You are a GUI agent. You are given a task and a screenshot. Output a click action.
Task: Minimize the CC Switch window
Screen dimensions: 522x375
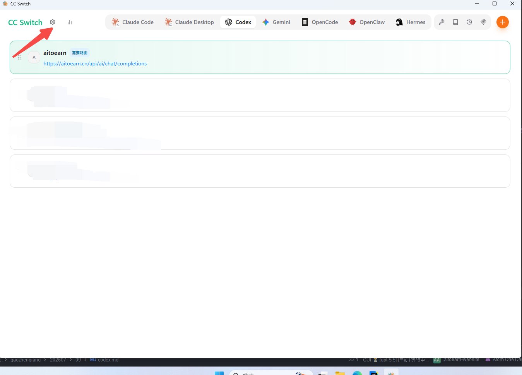coord(477,4)
